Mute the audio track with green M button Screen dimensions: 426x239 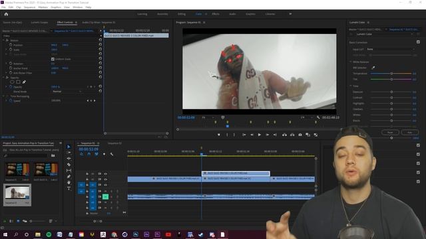105,197
